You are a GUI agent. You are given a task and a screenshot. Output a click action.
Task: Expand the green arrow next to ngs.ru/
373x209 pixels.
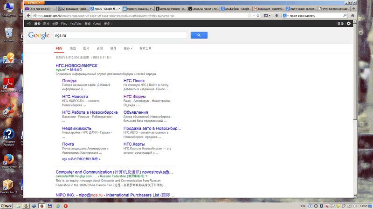tap(68, 70)
